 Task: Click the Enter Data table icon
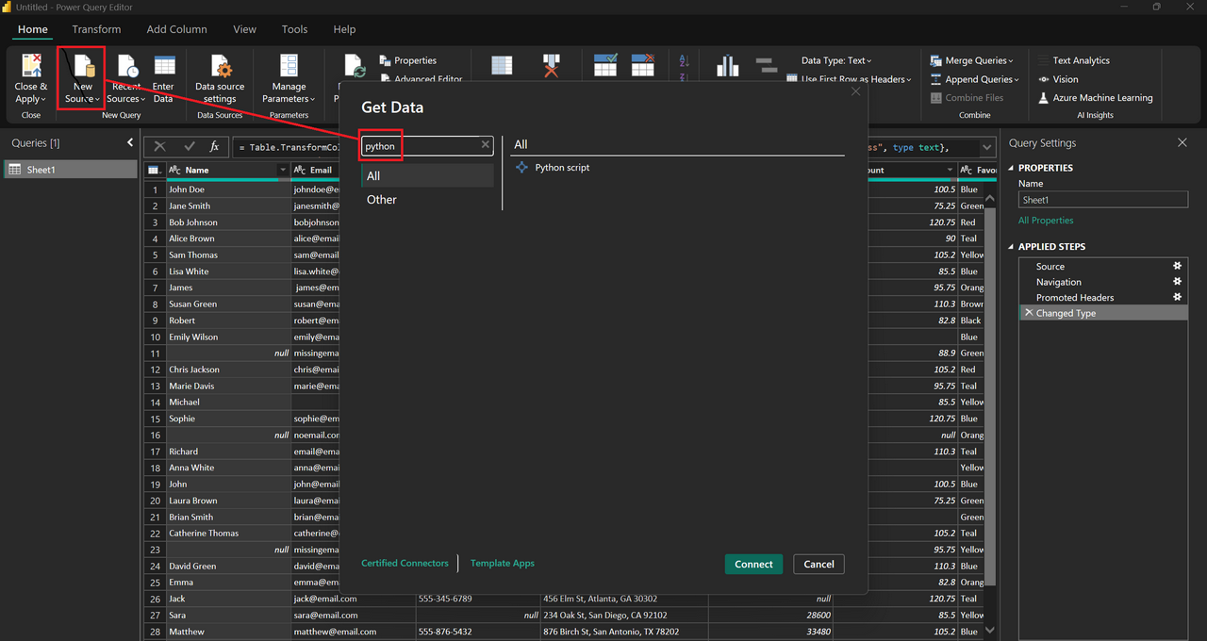(x=164, y=66)
